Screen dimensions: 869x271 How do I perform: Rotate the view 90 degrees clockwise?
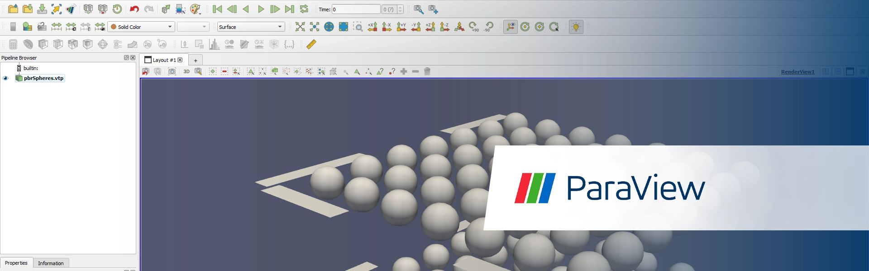tap(474, 27)
